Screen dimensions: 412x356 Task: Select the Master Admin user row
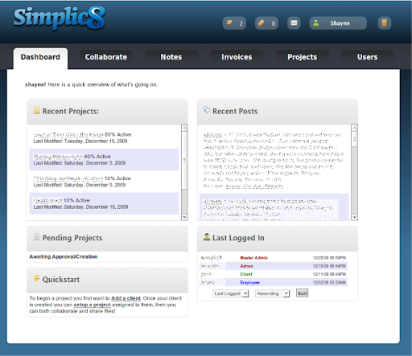pyautogui.click(x=274, y=258)
